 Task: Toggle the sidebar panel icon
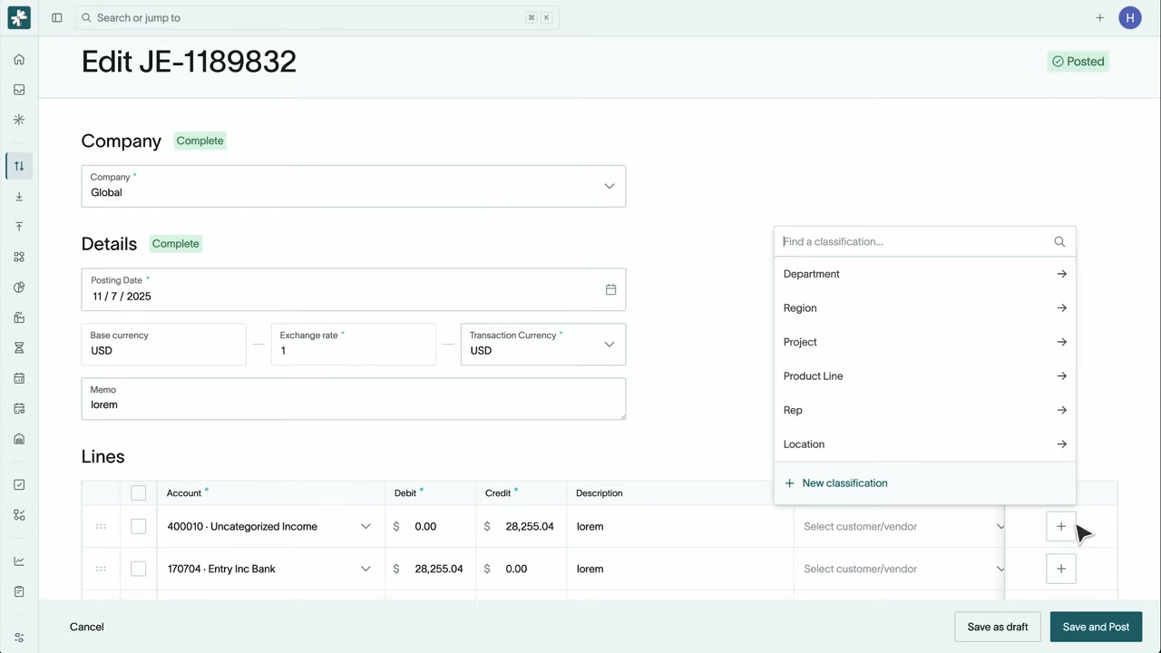[57, 17]
